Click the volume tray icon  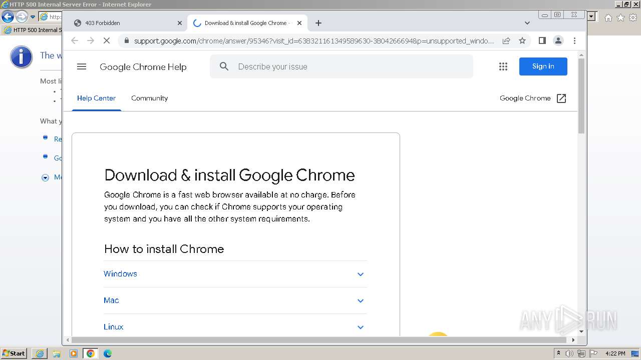[569, 353]
